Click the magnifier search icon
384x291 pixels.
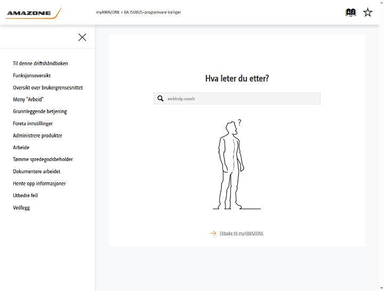click(x=161, y=99)
